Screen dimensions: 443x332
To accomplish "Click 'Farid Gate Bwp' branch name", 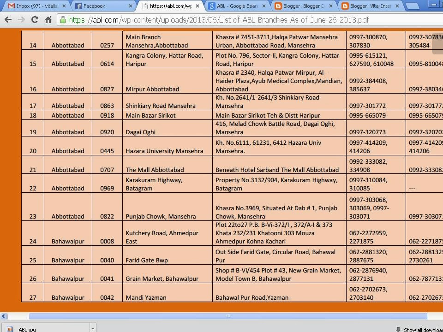I will pyautogui.click(x=147, y=260).
